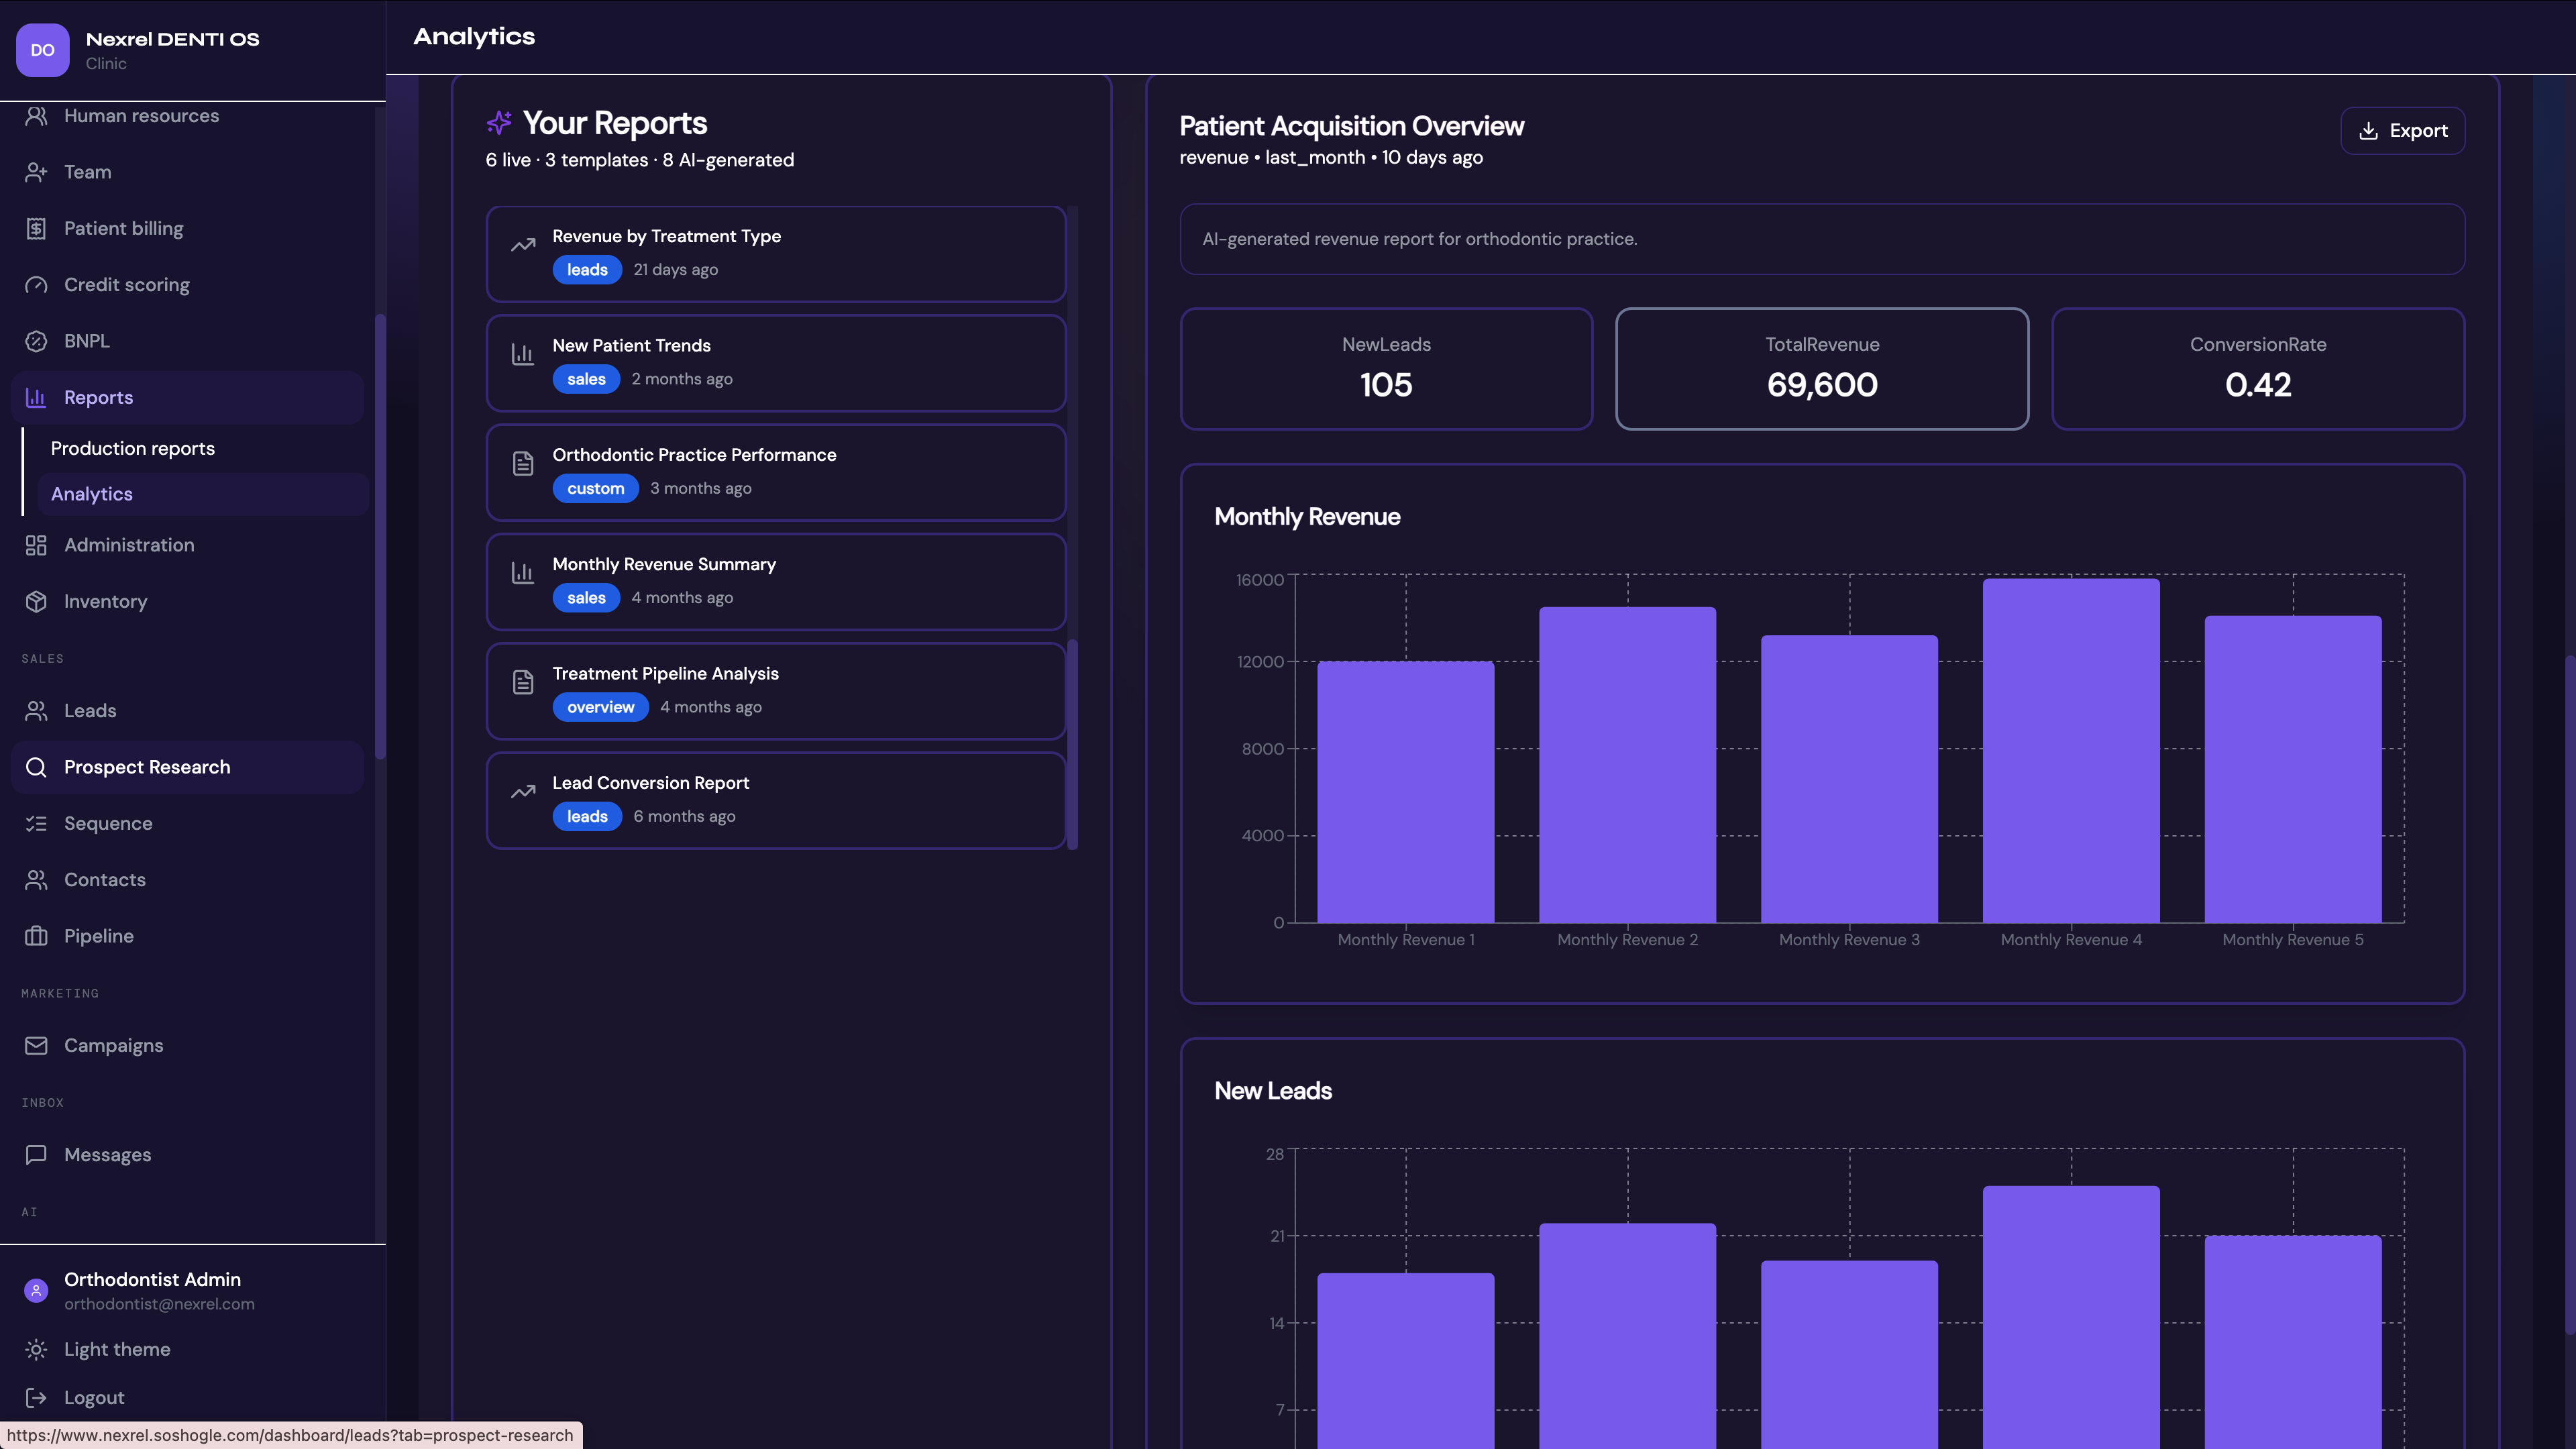Screen dimensions: 2576x1449
Task: Click the Messages chat bubble icon
Action: [x=36, y=1154]
